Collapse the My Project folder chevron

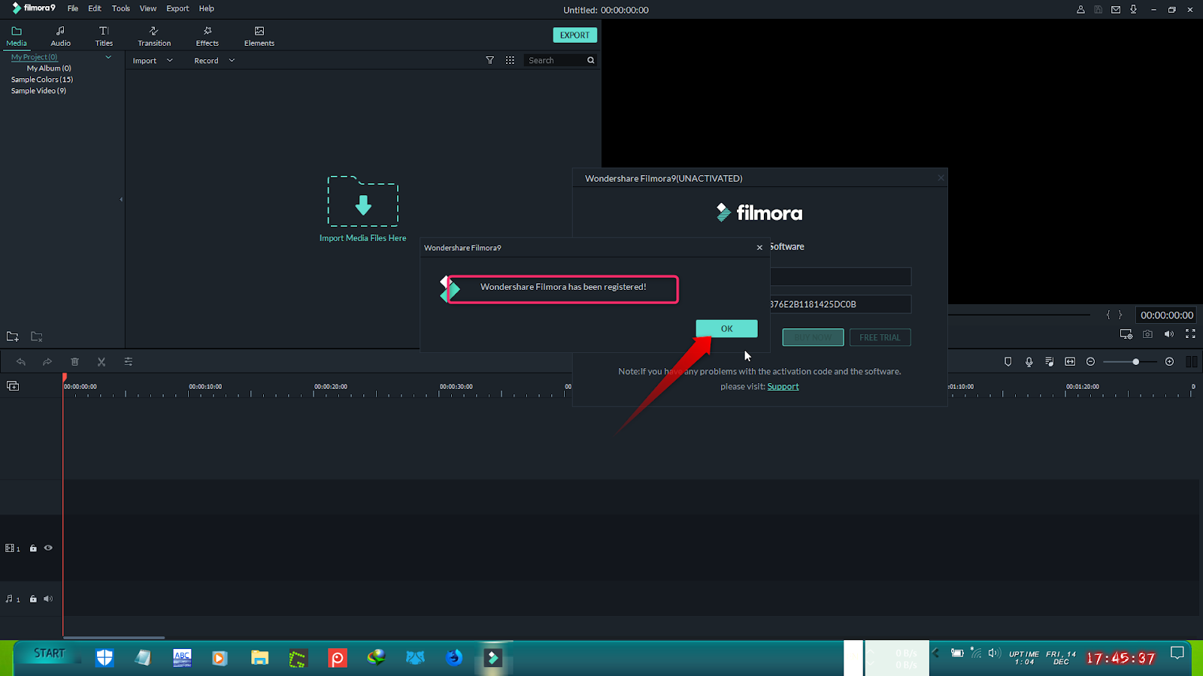[x=108, y=57]
